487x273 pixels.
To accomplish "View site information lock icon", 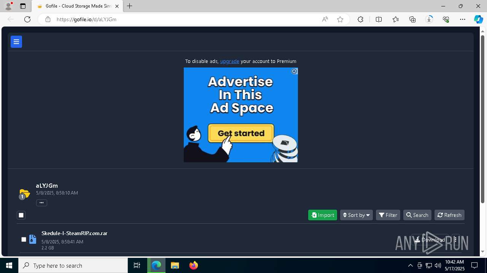I will click(48, 19).
